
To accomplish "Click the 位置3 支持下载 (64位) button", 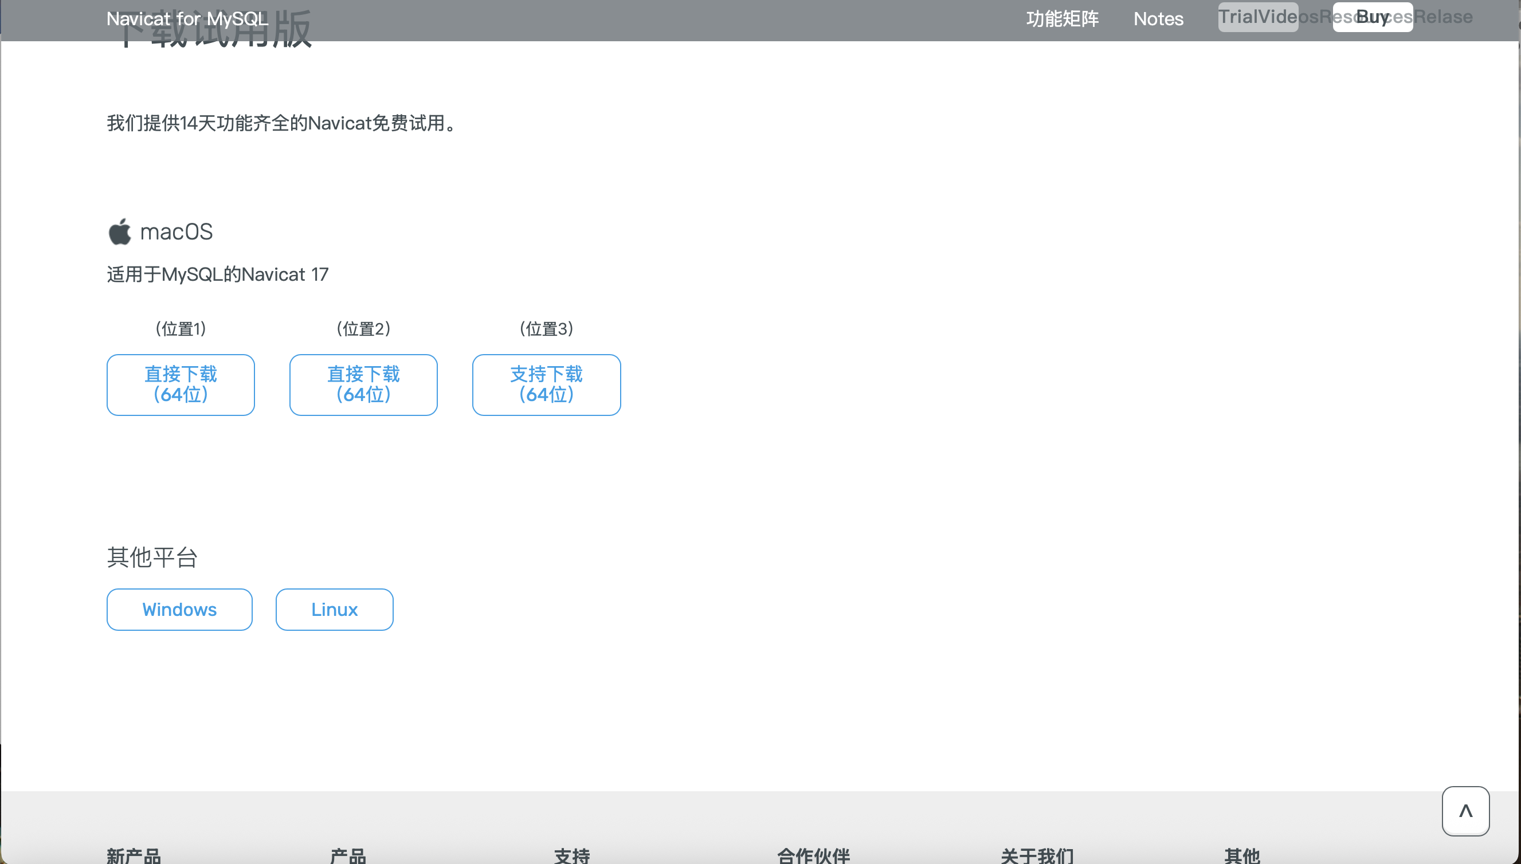I will pos(546,384).
